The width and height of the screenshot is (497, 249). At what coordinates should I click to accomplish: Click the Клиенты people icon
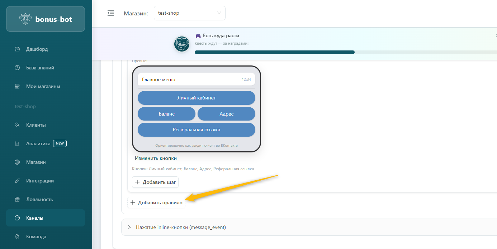coord(17,125)
